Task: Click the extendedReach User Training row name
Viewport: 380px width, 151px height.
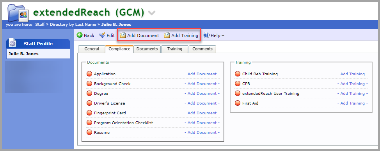Action: pos(271,94)
